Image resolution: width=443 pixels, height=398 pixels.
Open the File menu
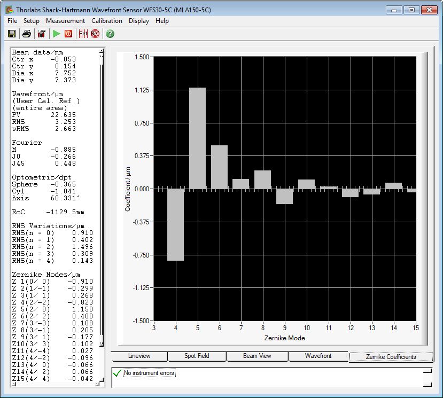(x=12, y=21)
